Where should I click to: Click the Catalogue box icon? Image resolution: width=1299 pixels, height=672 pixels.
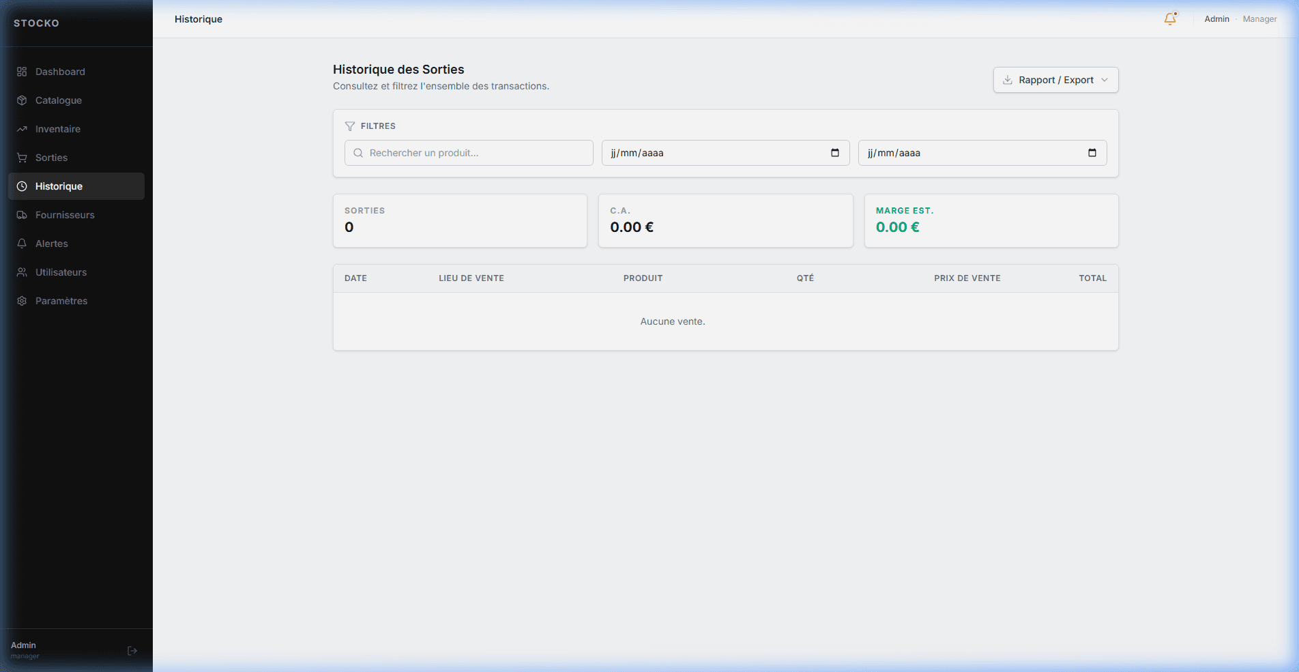pos(22,100)
